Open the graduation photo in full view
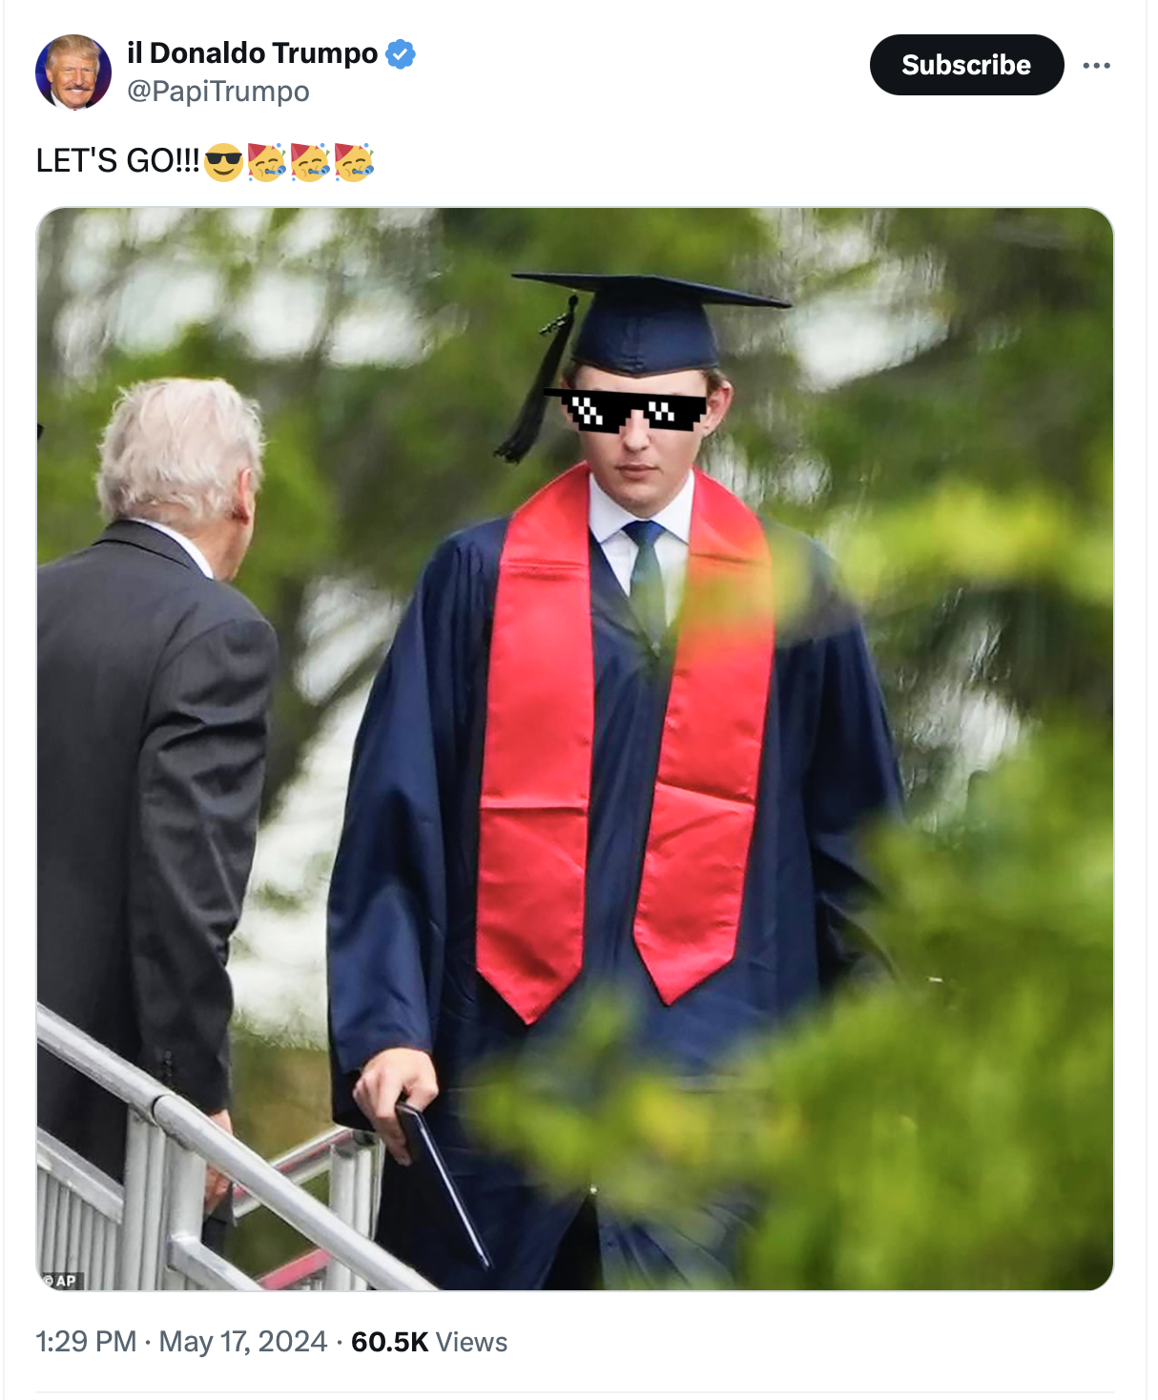The width and height of the screenshot is (1158, 1400). tap(575, 749)
